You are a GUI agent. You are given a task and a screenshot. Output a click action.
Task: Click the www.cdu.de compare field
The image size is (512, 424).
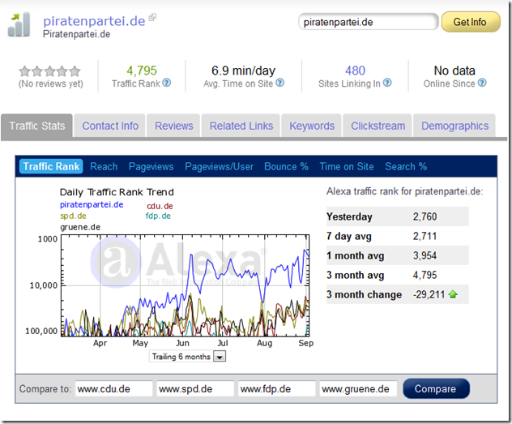point(113,388)
